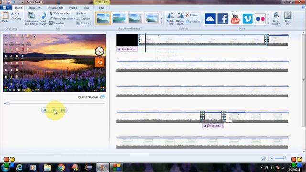Start Webcam video capture
This screenshot has height=172, width=306.
(x=59, y=13)
